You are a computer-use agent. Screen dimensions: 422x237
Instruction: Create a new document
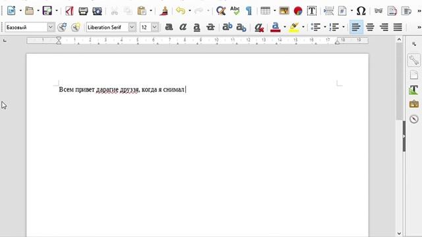(11, 11)
